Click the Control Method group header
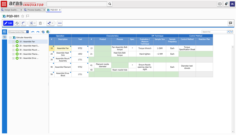Viewport: 236px width, 135px height. click(196, 36)
